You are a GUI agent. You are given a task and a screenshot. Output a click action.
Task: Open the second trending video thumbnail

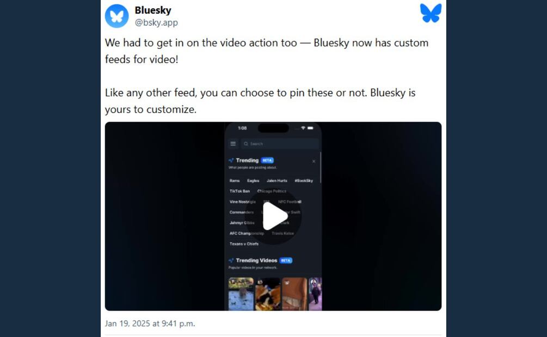tap(268, 294)
